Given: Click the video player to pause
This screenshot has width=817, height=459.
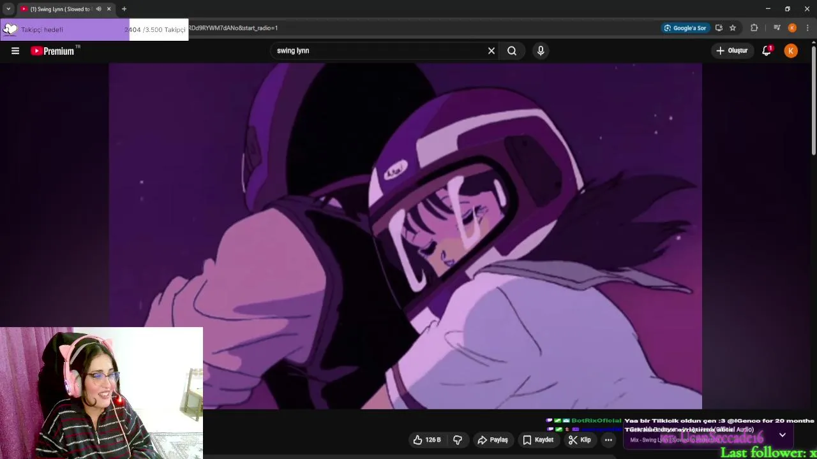Looking at the screenshot, I should [x=405, y=236].
